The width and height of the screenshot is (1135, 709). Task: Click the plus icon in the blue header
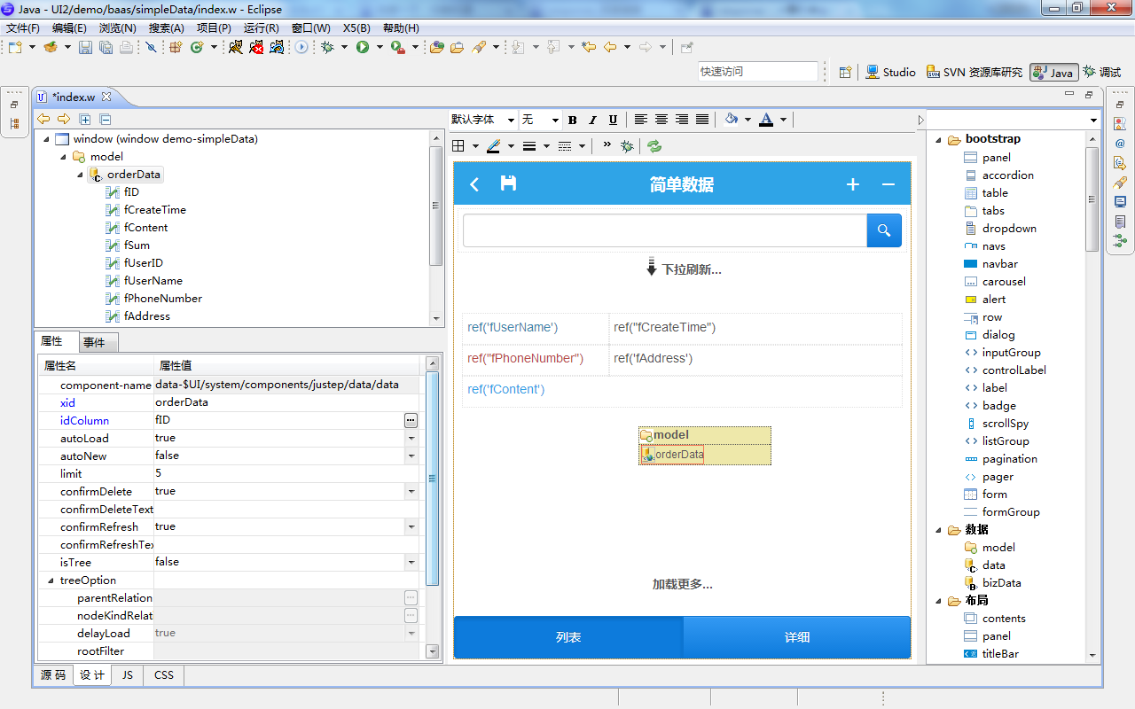tap(852, 184)
